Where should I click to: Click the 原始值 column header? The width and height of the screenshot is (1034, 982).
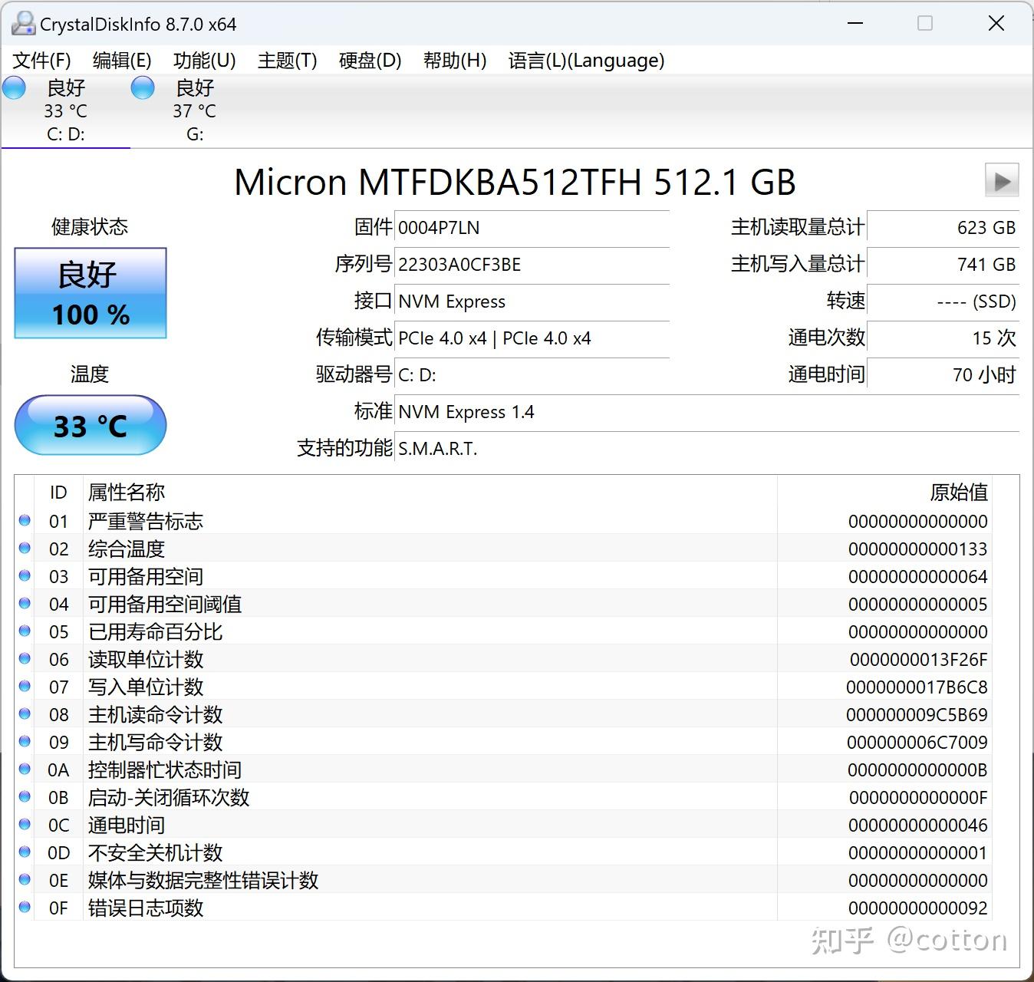point(884,492)
